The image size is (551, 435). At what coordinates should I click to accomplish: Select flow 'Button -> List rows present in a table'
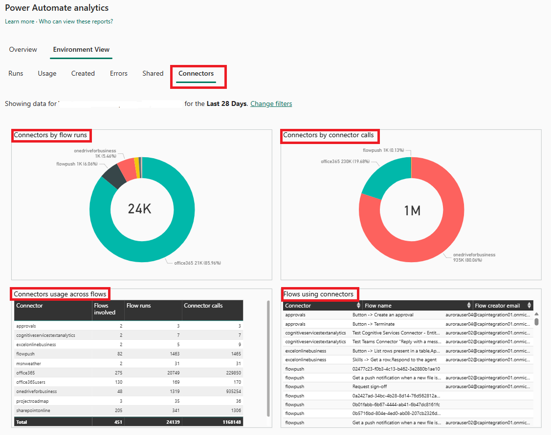pyautogui.click(x=396, y=351)
